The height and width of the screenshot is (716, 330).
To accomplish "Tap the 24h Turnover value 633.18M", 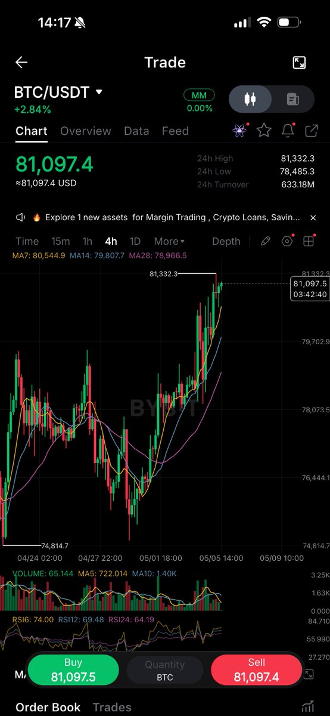I will 298,185.
